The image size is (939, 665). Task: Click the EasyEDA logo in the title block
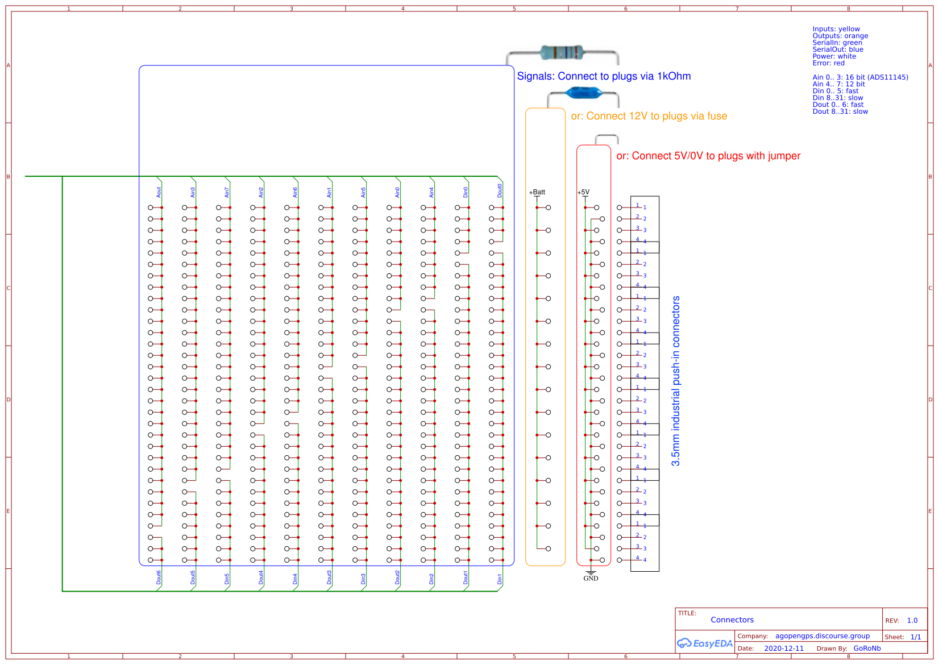tap(704, 643)
